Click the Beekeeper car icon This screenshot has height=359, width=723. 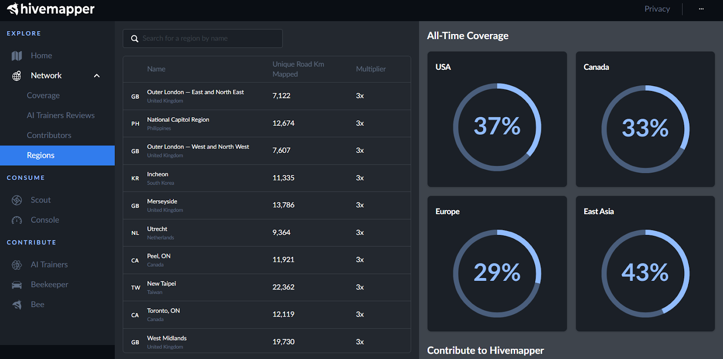click(17, 285)
